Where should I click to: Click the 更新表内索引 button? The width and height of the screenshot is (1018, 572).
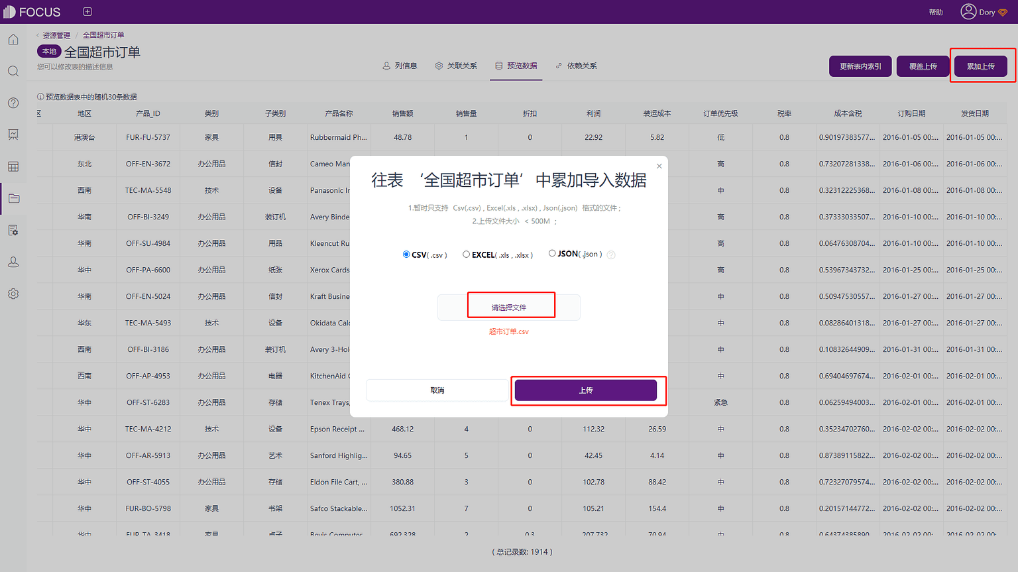860,66
